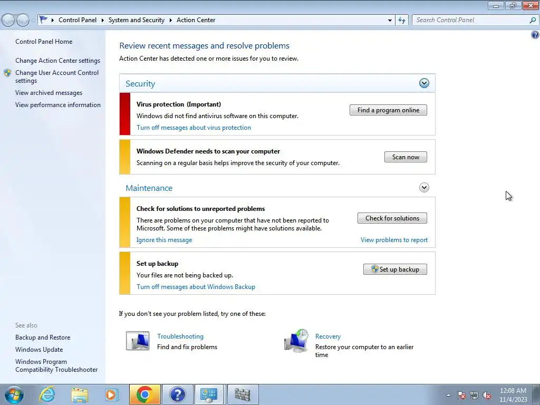Launch Internet Explorer from the taskbar
Screen dimensions: 540x405
(x=47, y=394)
